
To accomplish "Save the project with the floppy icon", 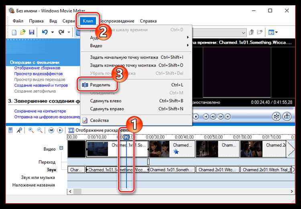I will [31, 32].
